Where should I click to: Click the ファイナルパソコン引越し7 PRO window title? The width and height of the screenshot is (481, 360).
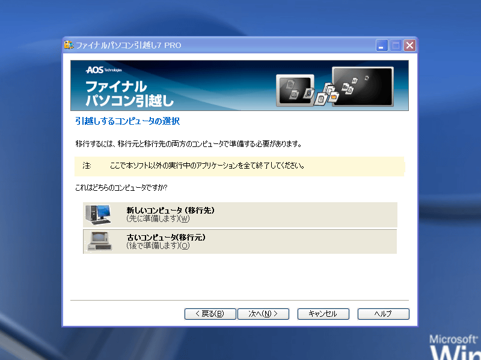coord(129,46)
